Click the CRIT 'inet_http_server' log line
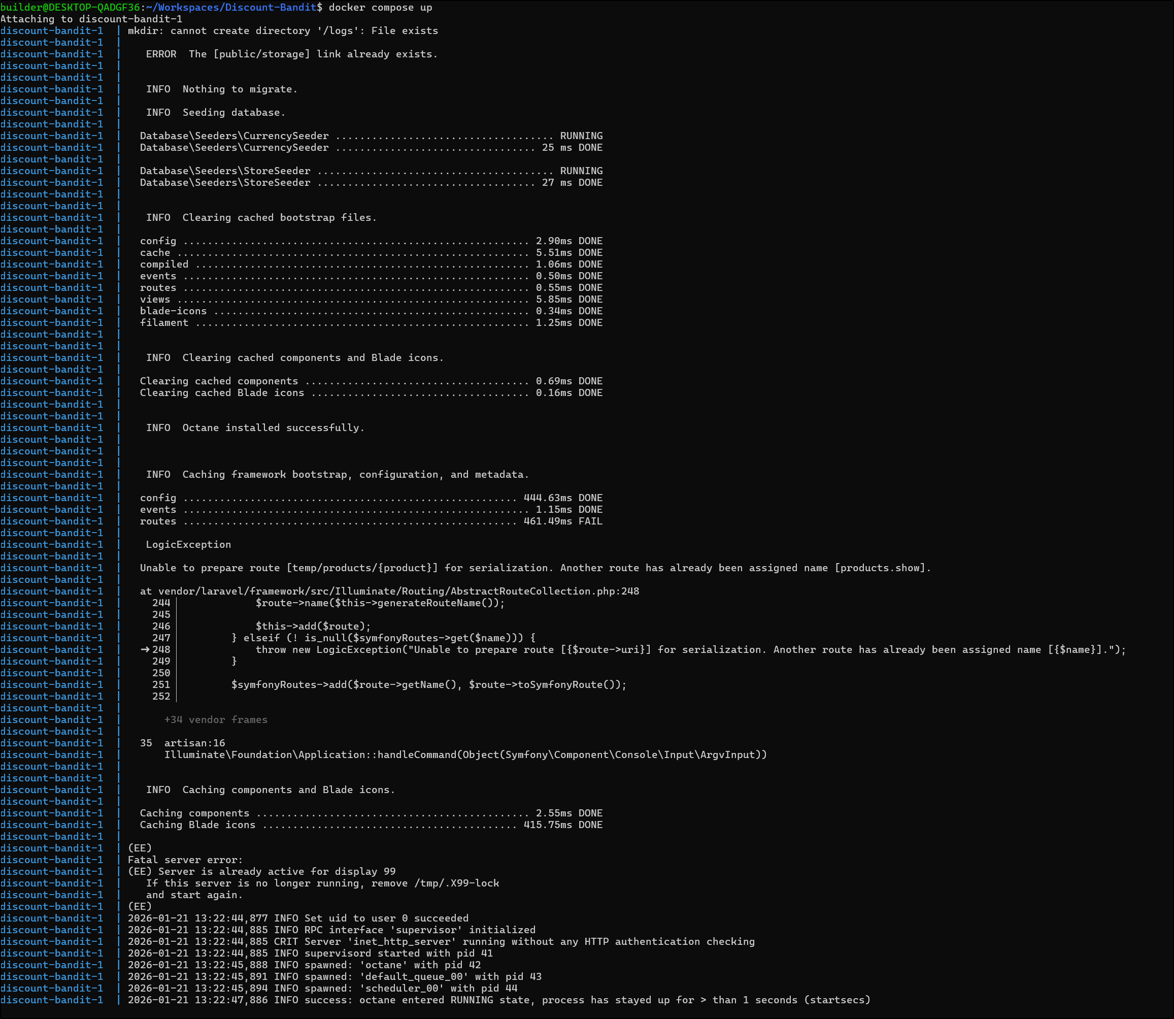Image resolution: width=1174 pixels, height=1019 pixels. (x=441, y=941)
